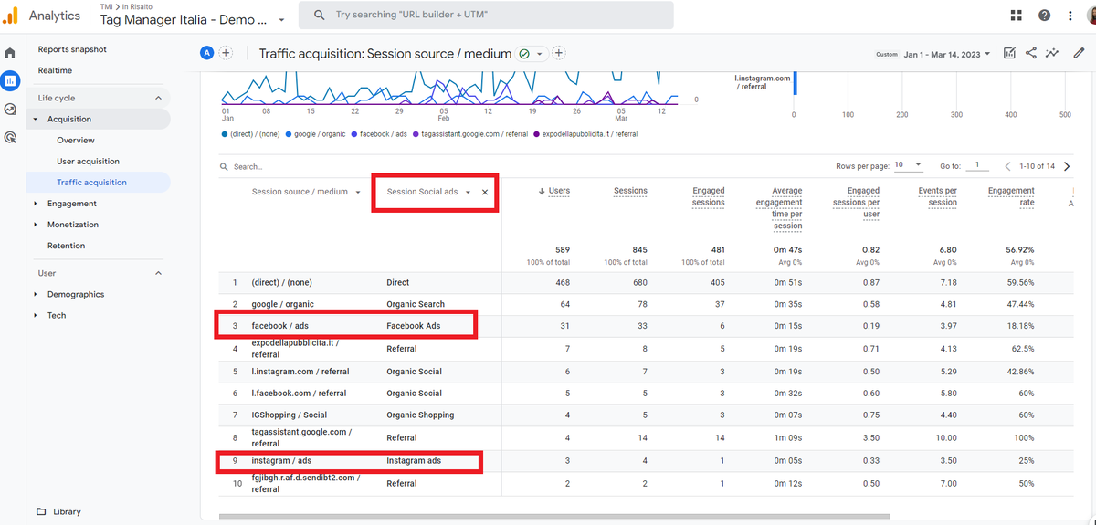Open the Help question mark icon

(1044, 16)
